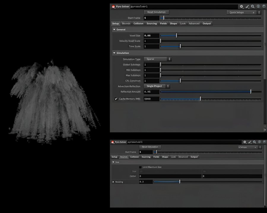Collapse the General section

(114, 30)
